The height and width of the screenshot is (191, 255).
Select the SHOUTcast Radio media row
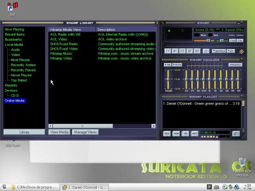pyautogui.click(x=102, y=44)
